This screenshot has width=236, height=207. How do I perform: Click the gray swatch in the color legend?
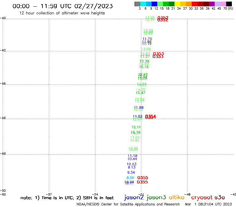coord(137,4)
